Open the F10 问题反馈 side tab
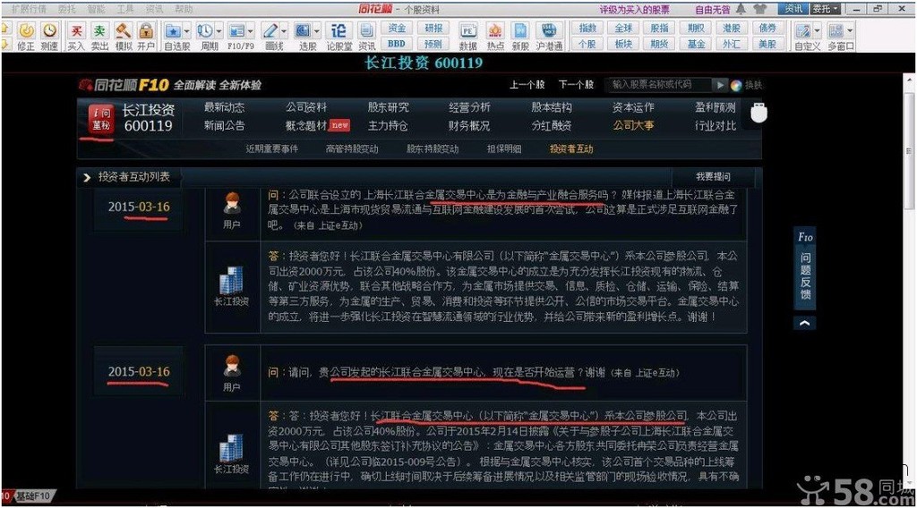 pos(805,267)
